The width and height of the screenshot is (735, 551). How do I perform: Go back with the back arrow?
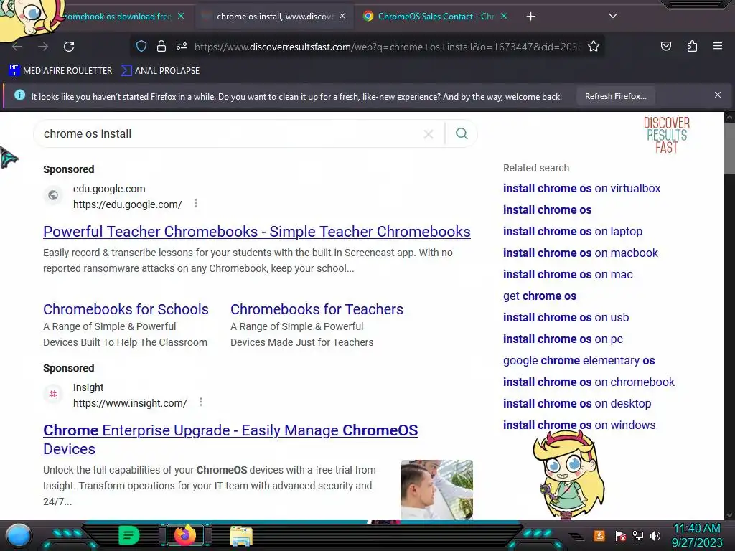coord(17,47)
